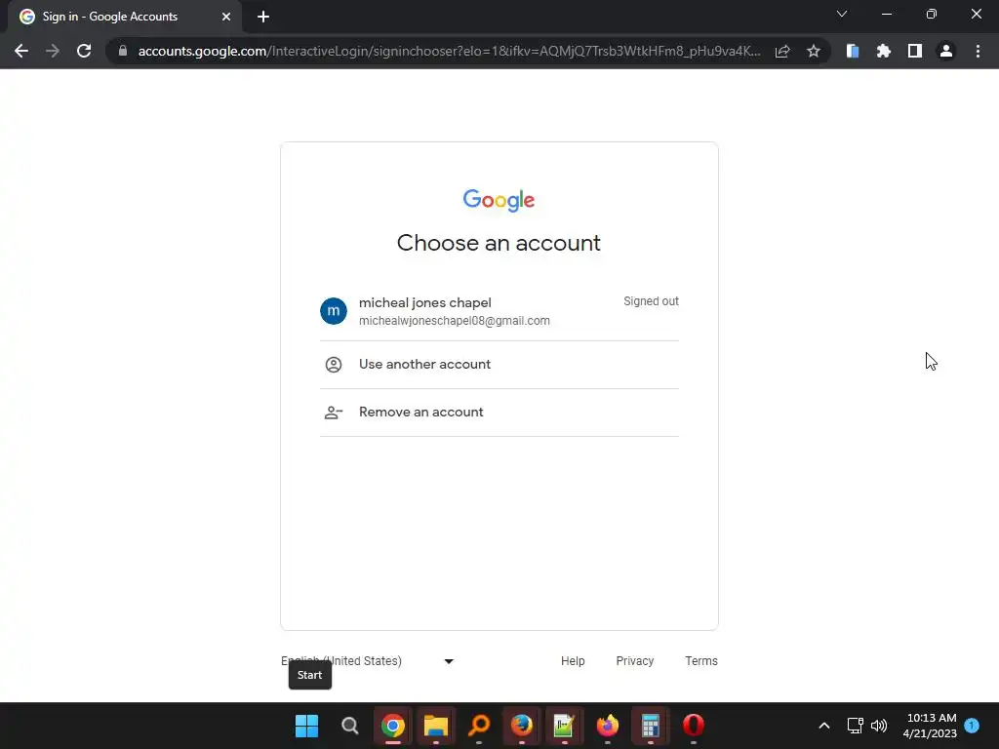Viewport: 999px width, 749px height.
Task: Share this page using the share icon
Action: (x=782, y=51)
